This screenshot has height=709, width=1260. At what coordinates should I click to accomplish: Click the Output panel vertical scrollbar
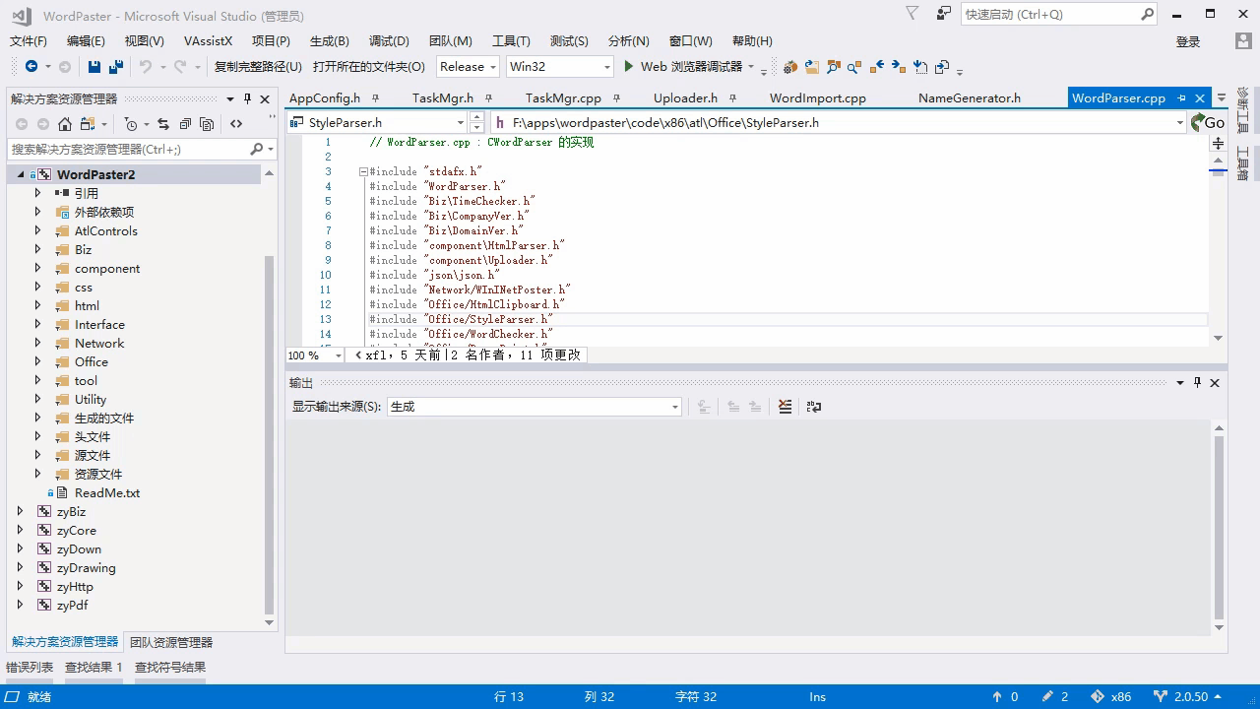click(1219, 527)
